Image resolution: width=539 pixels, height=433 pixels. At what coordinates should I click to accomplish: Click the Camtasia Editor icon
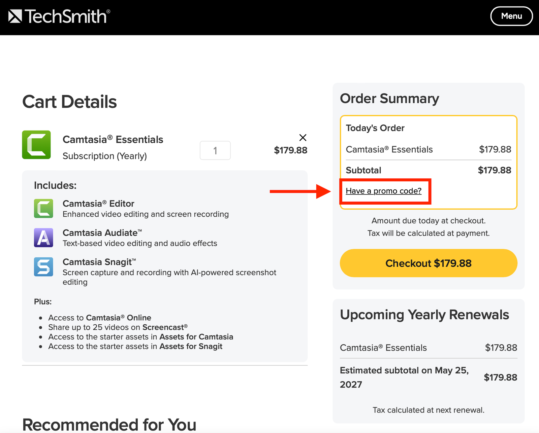(x=43, y=208)
